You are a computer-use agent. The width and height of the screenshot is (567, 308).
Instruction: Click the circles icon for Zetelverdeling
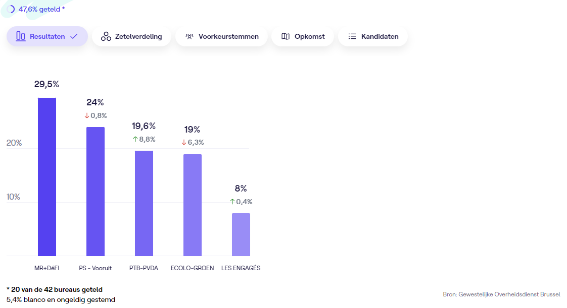coord(106,36)
